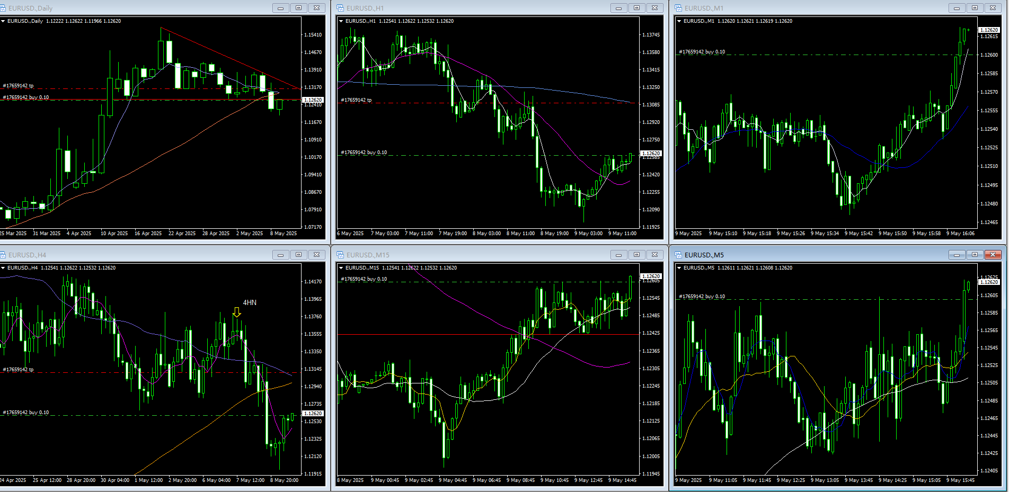Select the 4HN text label on H4 chart
Viewport: 1009px width, 492px height.
(250, 302)
